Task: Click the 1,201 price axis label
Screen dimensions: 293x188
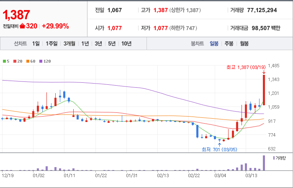Action: click(274, 93)
